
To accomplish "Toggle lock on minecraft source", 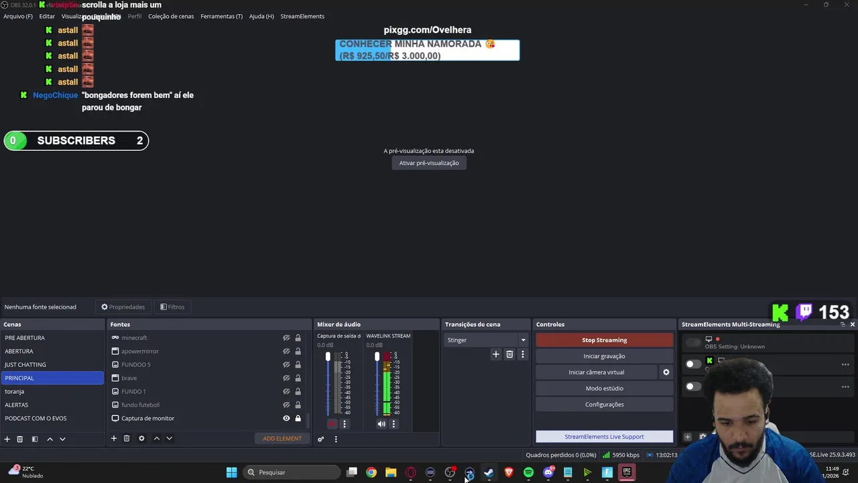I will (298, 338).
